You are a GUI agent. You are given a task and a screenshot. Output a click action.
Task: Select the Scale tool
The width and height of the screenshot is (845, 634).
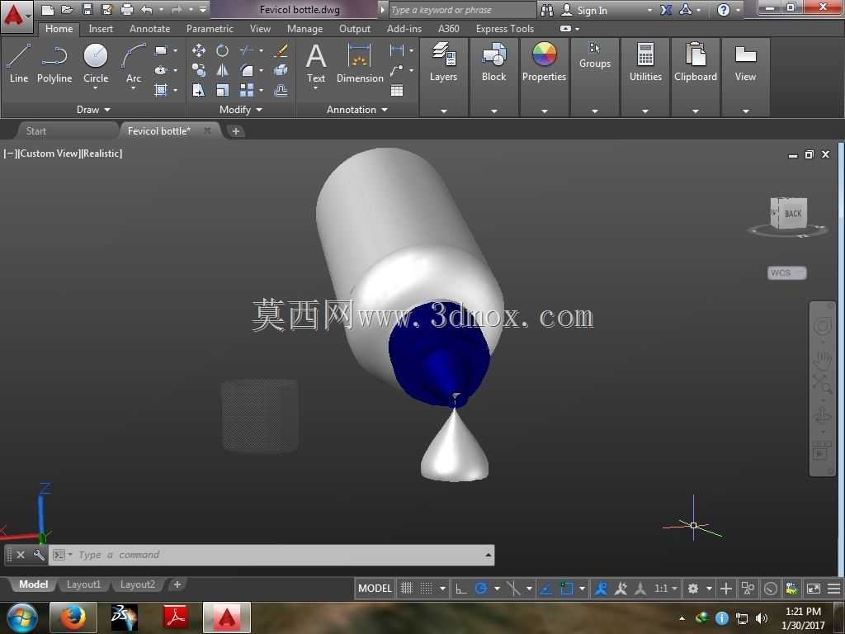[x=222, y=90]
